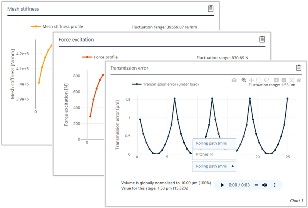This screenshot has height=208, width=308.
Task: Choose the Box Select tool
Action: [x=259, y=80]
